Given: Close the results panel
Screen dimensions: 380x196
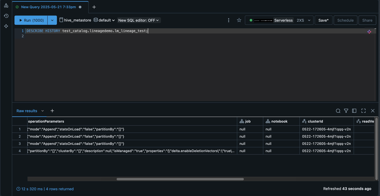Looking at the screenshot, I should tap(372, 111).
